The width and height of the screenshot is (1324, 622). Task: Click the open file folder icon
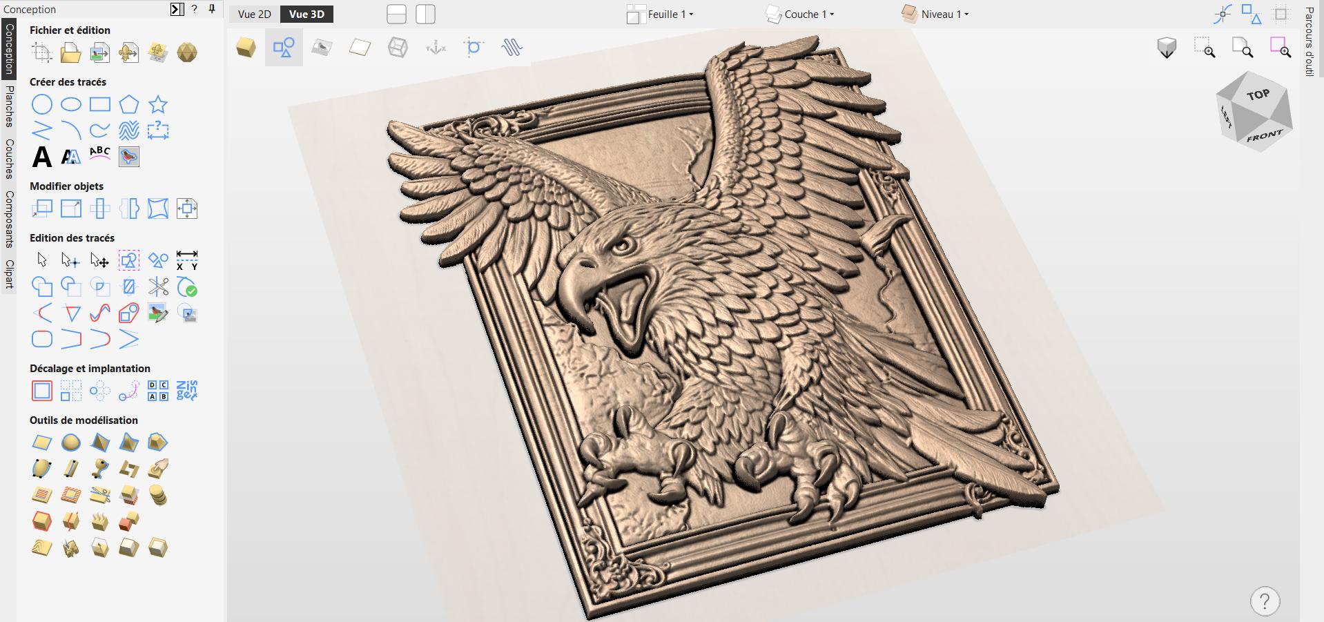71,52
